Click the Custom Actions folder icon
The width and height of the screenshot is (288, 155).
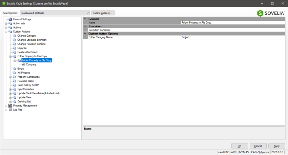tap(10, 32)
